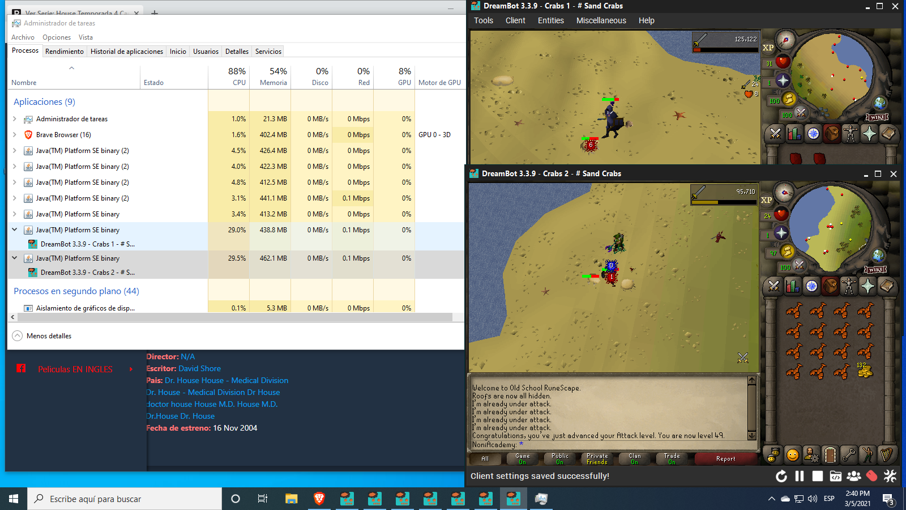This screenshot has height=510, width=906.
Task: Open the Opciones menu in Task Manager
Action: (x=57, y=37)
